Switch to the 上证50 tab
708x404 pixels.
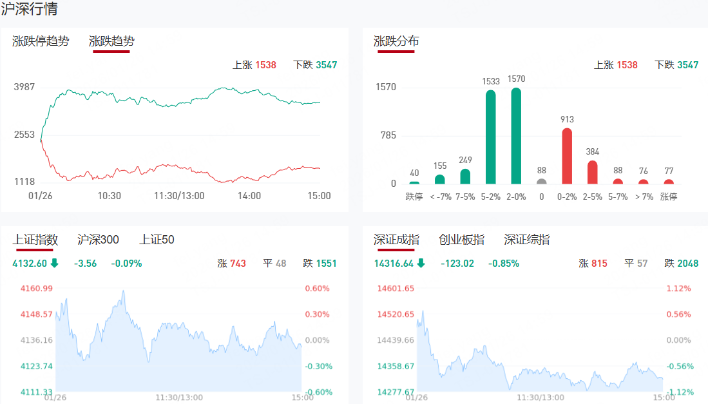click(x=157, y=239)
